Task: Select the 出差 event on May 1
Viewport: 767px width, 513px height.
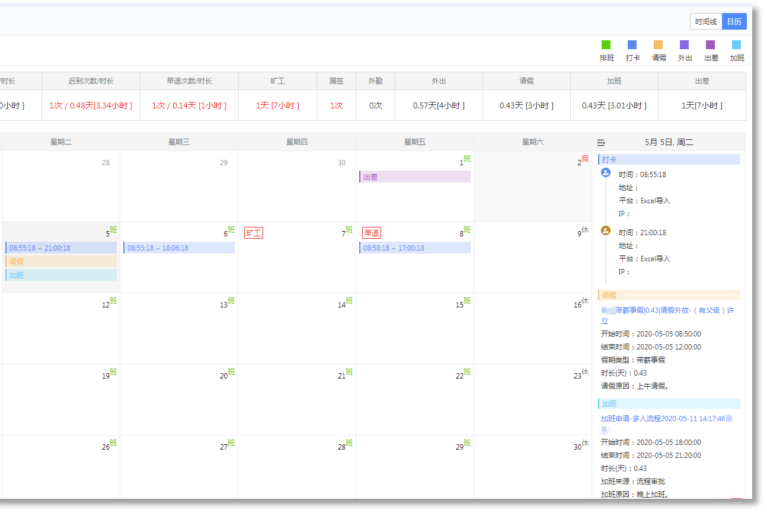Action: tap(414, 177)
